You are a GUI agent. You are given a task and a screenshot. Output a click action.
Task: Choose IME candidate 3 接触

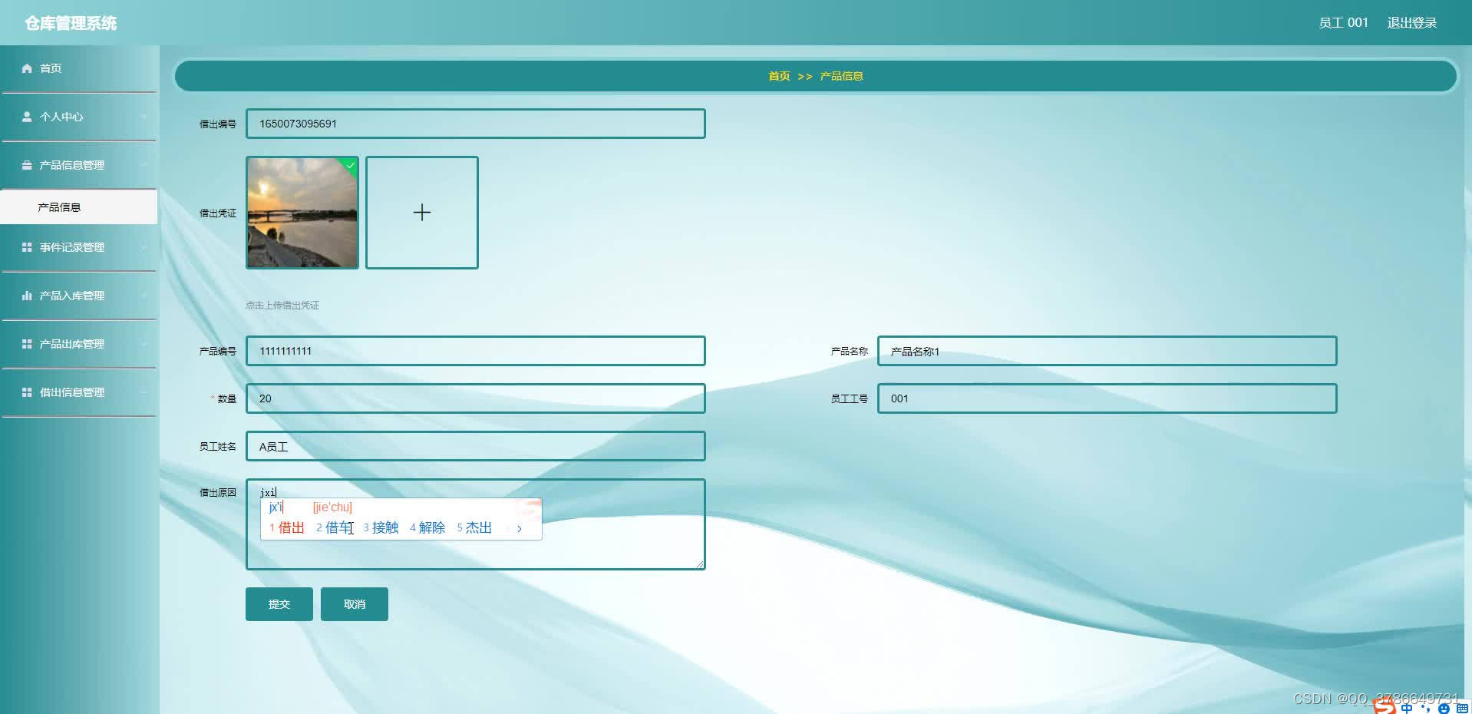(x=381, y=527)
